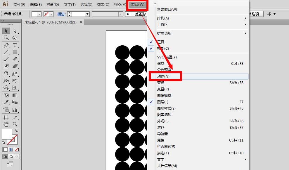Open the fill color dropdown in control bar
This screenshot has height=170, width=289.
tap(39, 14)
